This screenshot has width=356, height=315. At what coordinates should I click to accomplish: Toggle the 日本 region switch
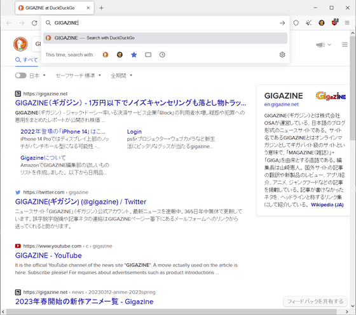click(20, 76)
